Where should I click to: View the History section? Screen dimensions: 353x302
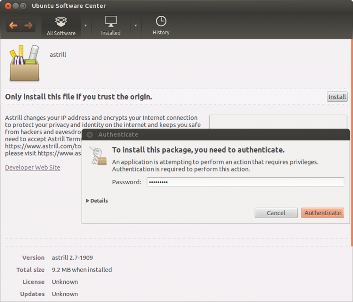[x=161, y=26]
